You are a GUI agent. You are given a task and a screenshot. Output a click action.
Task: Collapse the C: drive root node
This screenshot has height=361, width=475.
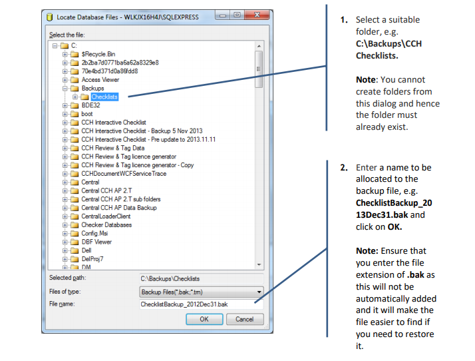pyautogui.click(x=55, y=46)
